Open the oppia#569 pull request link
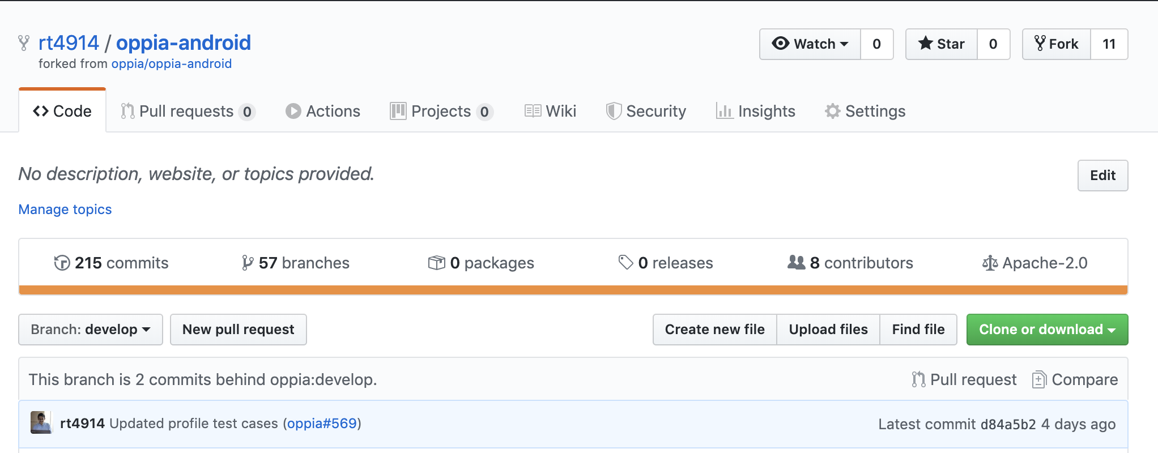Image resolution: width=1158 pixels, height=453 pixels. point(322,424)
